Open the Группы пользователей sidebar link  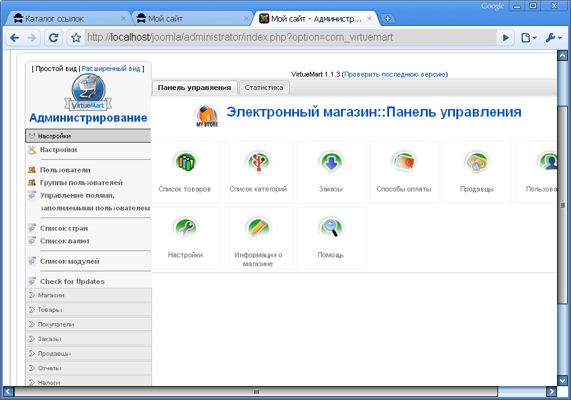(81, 183)
